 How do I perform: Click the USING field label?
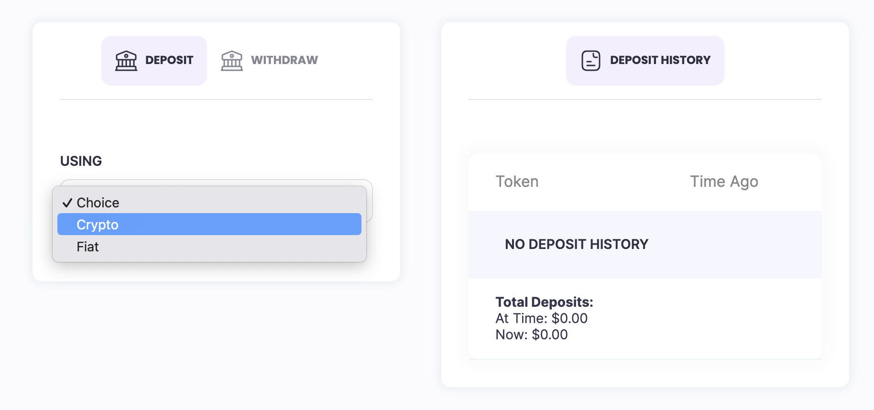81,161
